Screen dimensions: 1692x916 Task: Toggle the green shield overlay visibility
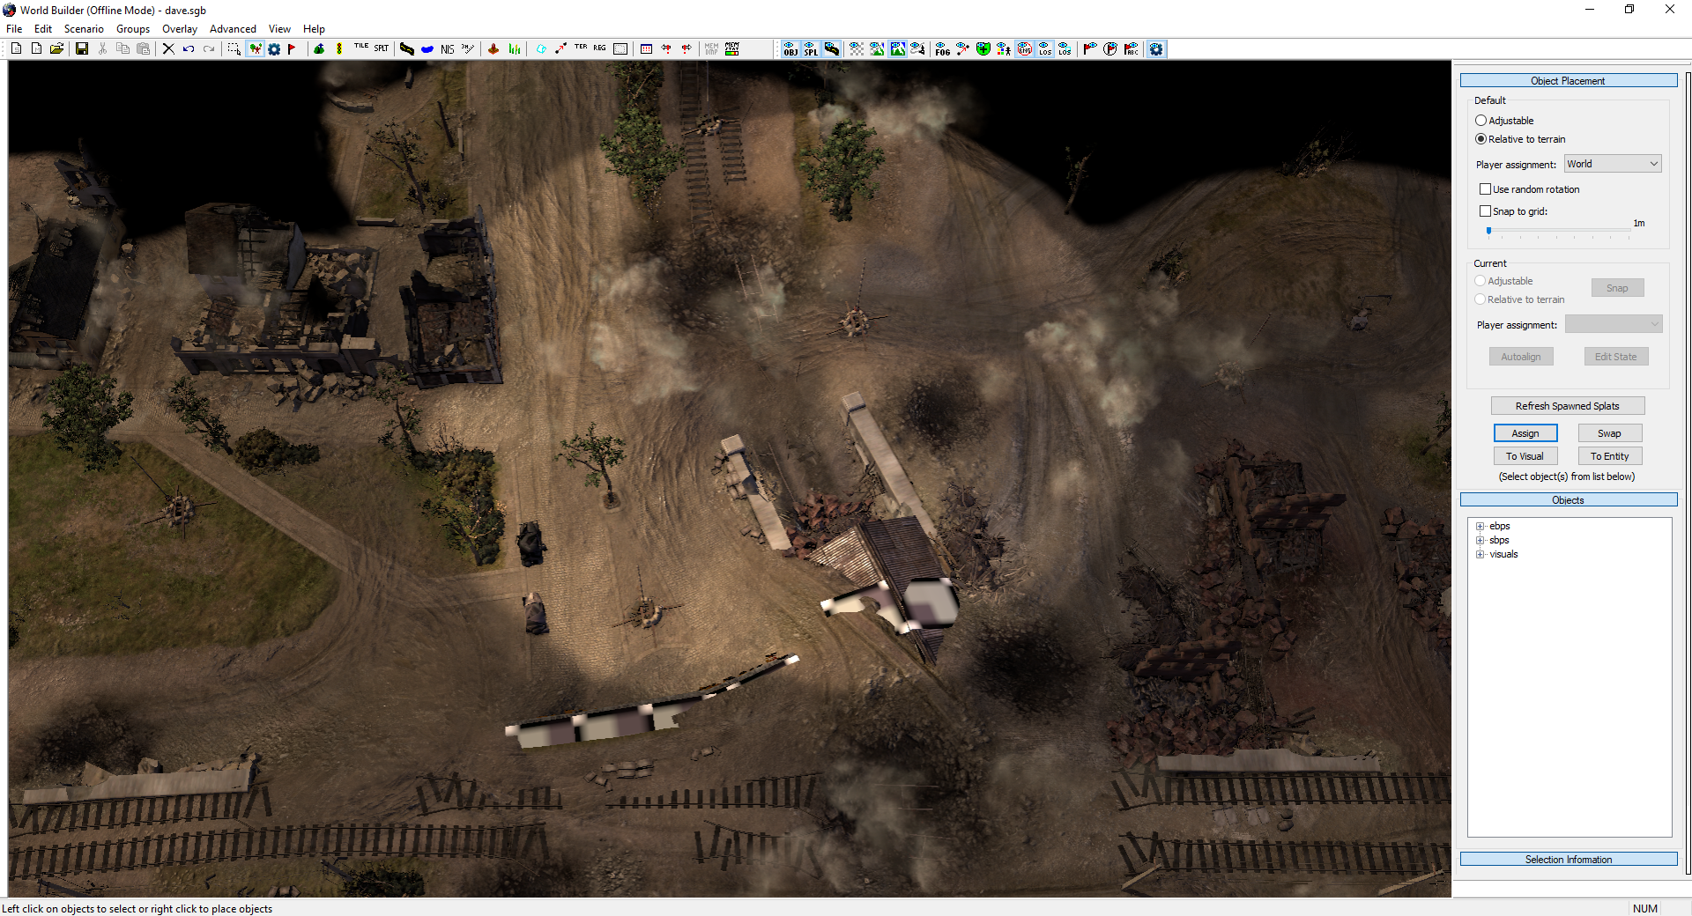(x=983, y=49)
